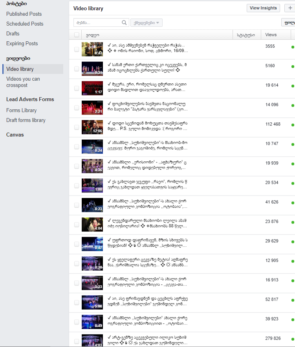Check the box for the 8:23 video
The width and height of the screenshot is (295, 347).
(x=77, y=205)
